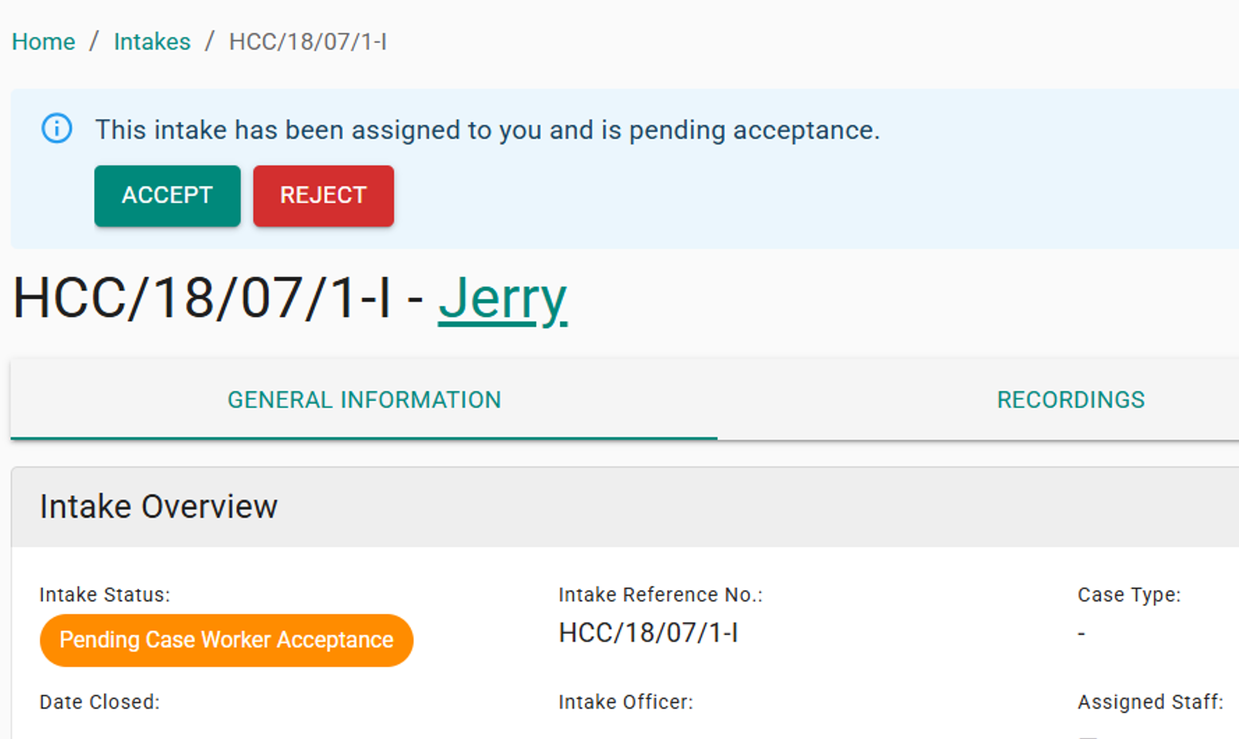Viewport: 1239px width, 739px height.
Task: Click the blue info icon in the banner
Action: click(57, 129)
